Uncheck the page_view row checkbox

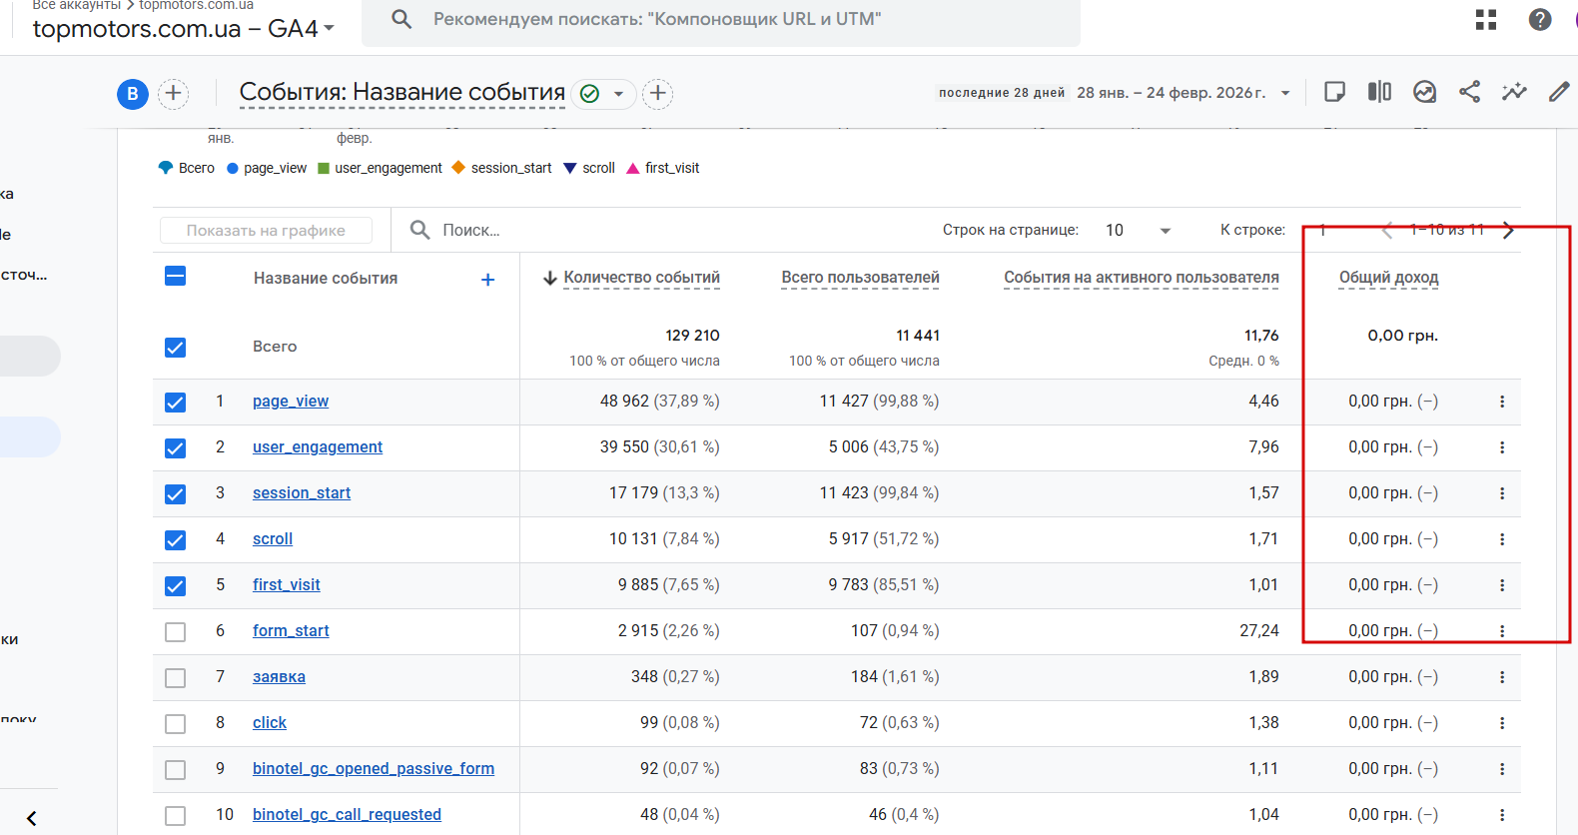pyautogui.click(x=175, y=402)
